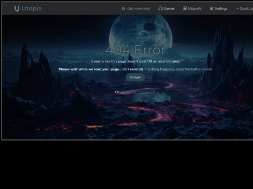Click the page doesn't exist message text
The height and width of the screenshot is (189, 253).
pos(135,61)
